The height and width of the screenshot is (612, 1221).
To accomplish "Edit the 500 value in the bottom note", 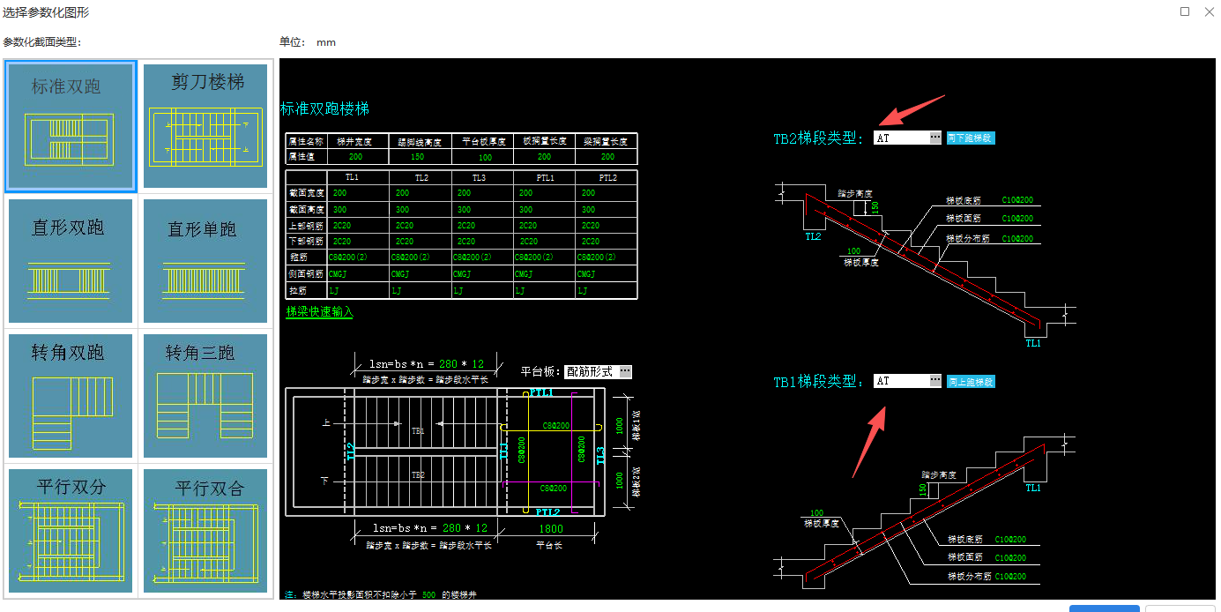I will point(428,595).
